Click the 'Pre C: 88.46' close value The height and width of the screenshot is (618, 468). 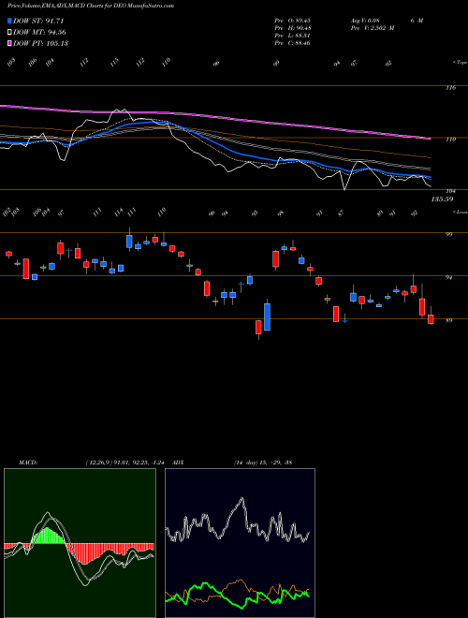point(292,43)
